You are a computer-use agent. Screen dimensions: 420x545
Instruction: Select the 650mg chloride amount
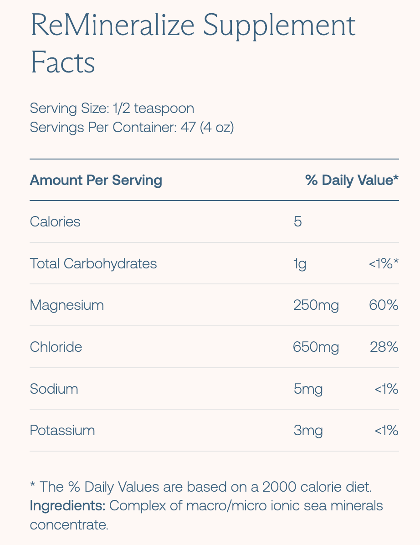pos(316,347)
